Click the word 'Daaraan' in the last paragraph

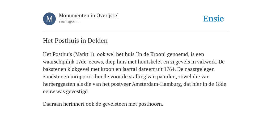tap(52, 104)
